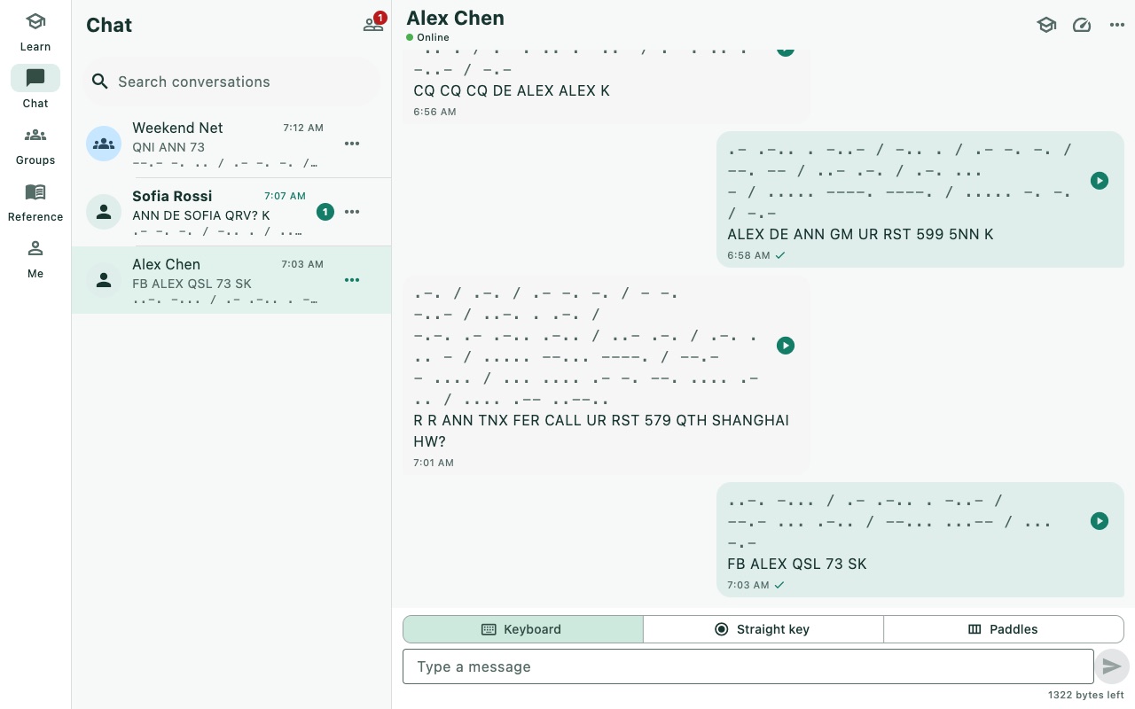Click the 7:01 AM message timestamp
This screenshot has width=1135, height=709.
(x=434, y=463)
